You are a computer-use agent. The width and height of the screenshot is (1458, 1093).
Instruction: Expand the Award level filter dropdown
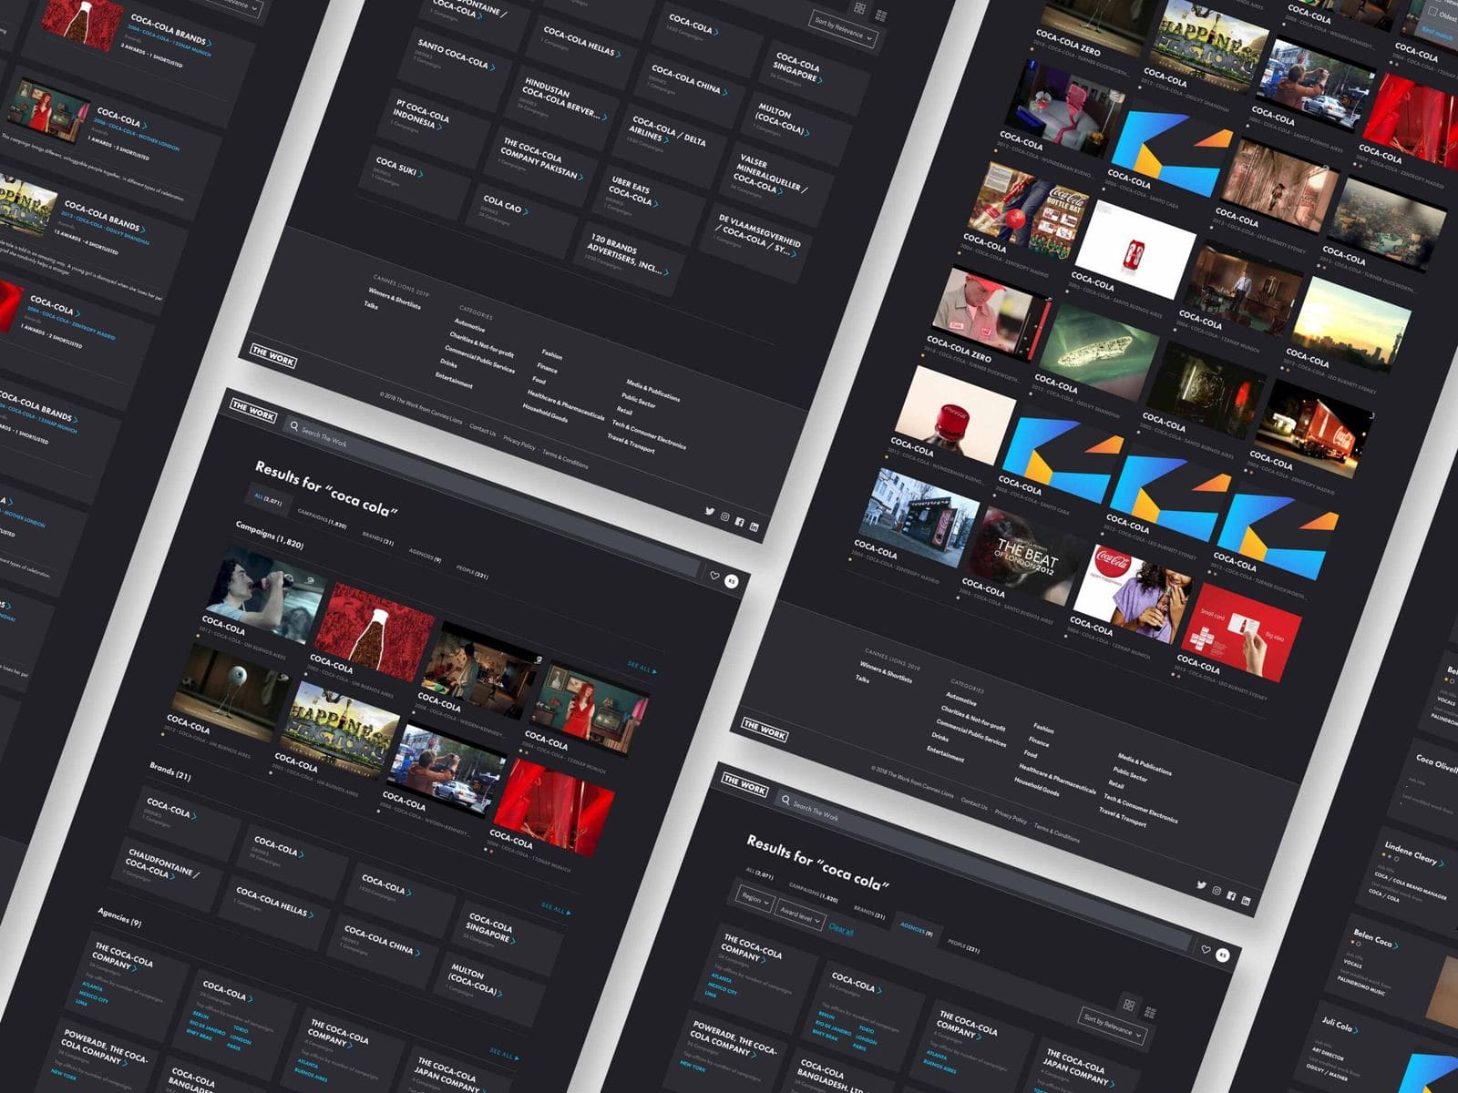[x=800, y=915]
